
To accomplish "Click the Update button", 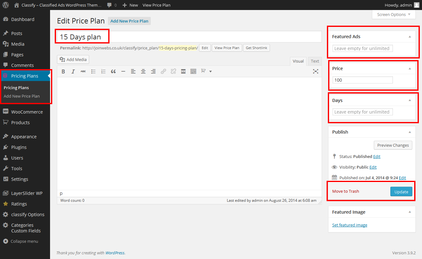I will pyautogui.click(x=401, y=192).
